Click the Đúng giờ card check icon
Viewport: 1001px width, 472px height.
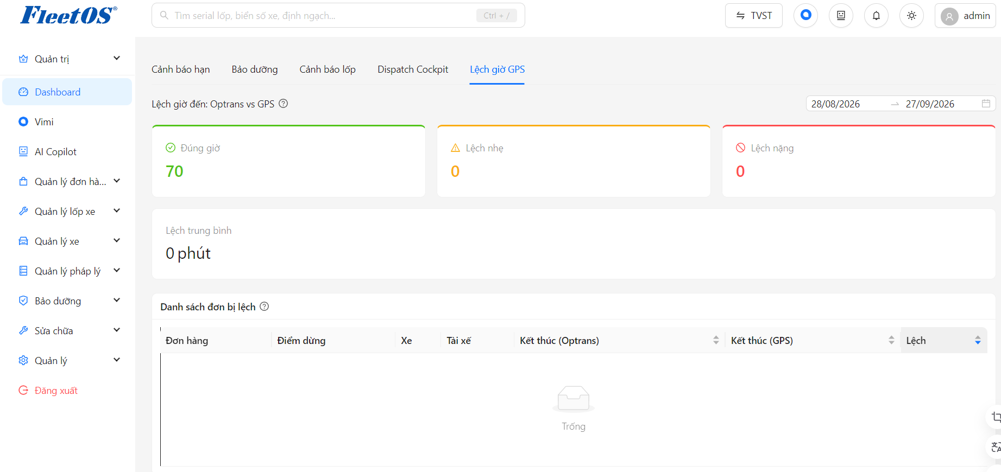(171, 148)
